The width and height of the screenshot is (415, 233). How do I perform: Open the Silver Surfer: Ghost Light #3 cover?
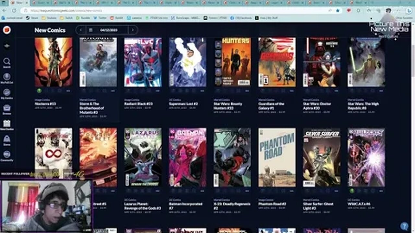[x=322, y=157]
